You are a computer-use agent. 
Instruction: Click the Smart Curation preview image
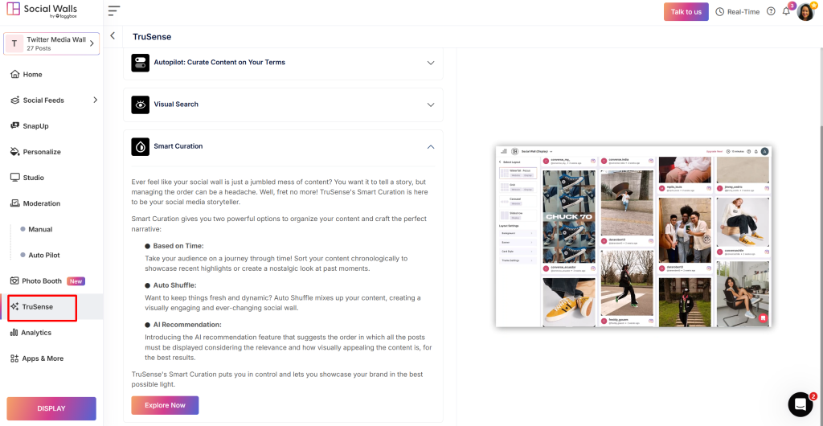[633, 236]
